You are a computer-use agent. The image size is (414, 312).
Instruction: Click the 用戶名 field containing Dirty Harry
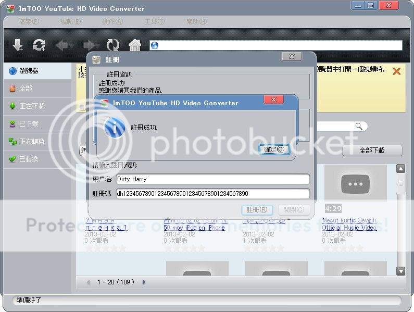[213, 179]
